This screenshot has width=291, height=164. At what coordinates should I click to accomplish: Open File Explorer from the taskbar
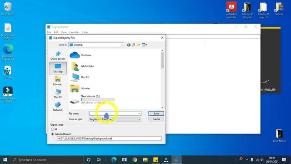[x=145, y=160]
